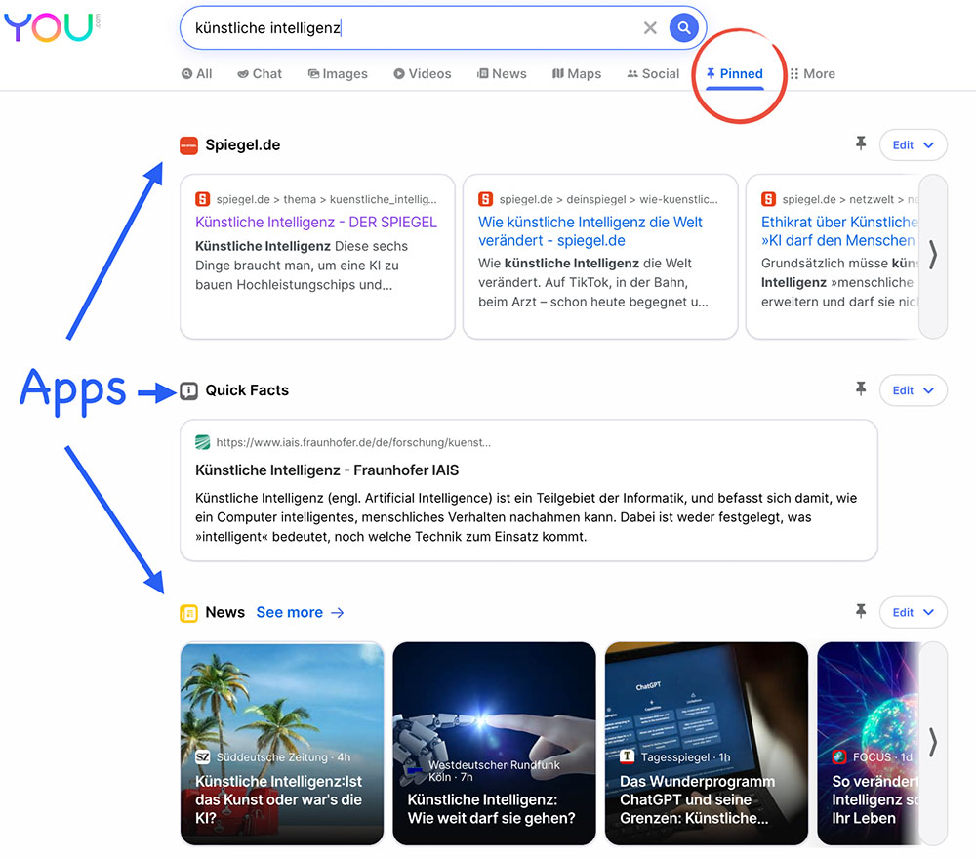This screenshot has width=976, height=858.
Task: Clear the search query with X icon
Action: pyautogui.click(x=650, y=28)
